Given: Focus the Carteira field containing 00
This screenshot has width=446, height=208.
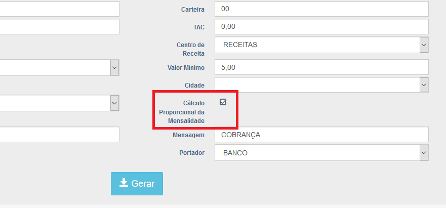Looking at the screenshot, I should click(321, 9).
